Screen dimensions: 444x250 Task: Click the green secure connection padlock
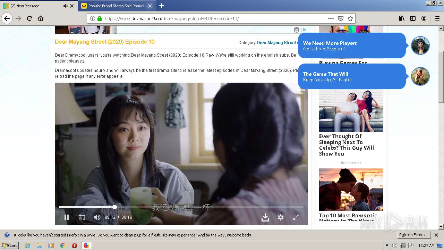pyautogui.click(x=100, y=18)
